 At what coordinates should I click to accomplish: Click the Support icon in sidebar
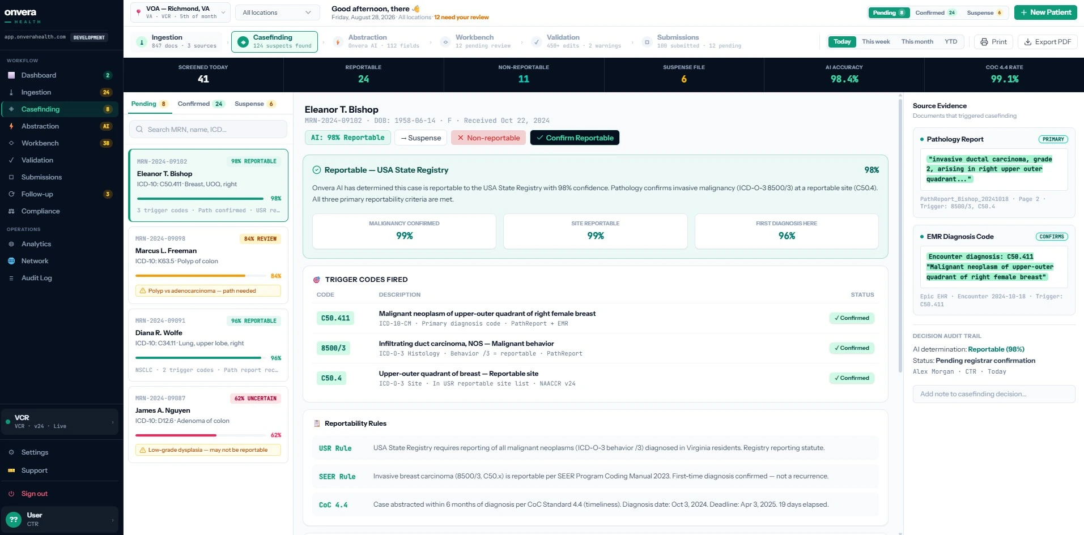(11, 470)
